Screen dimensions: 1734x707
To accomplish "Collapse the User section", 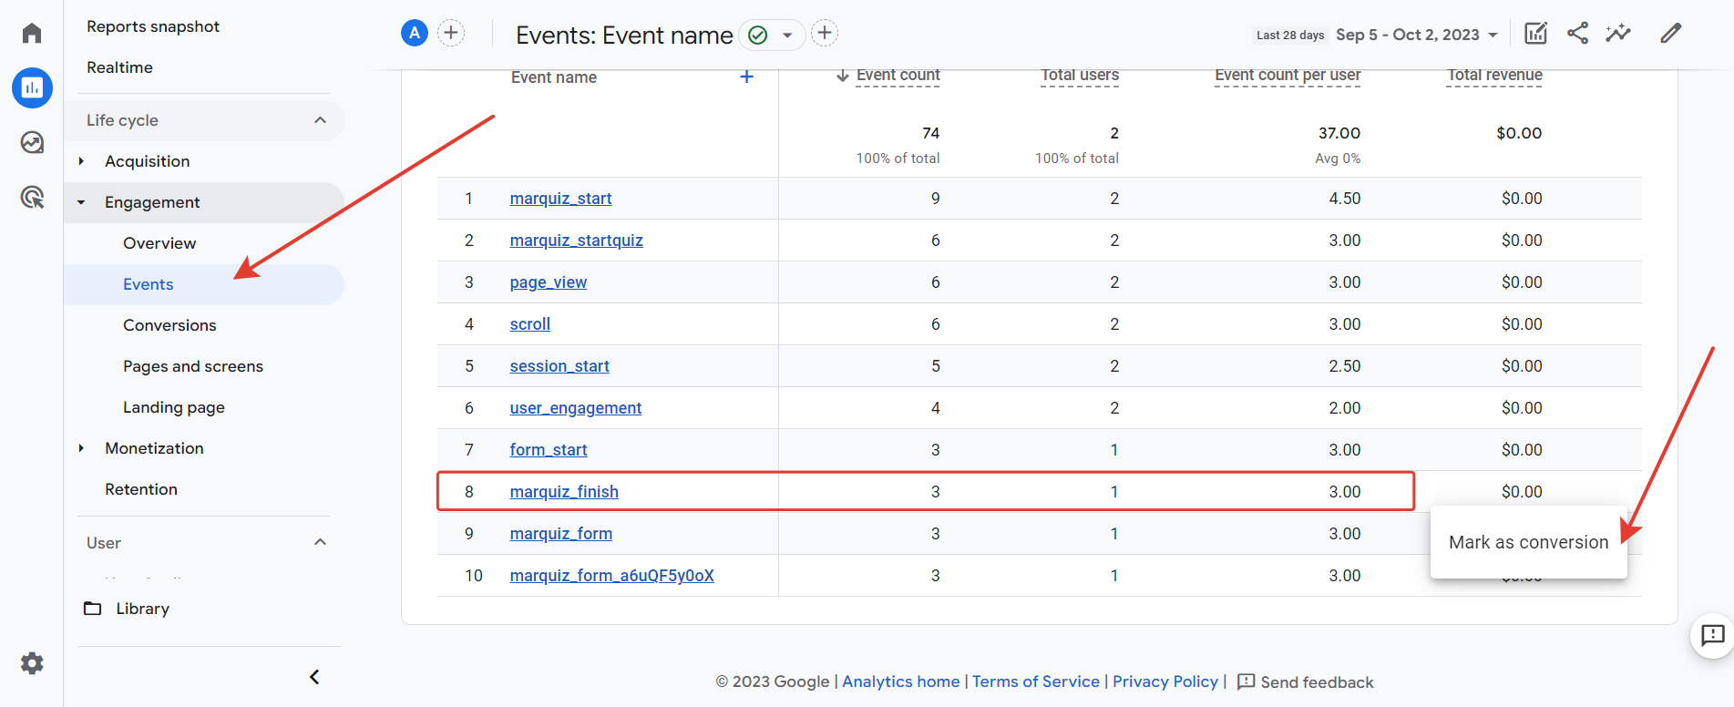I will (x=320, y=542).
